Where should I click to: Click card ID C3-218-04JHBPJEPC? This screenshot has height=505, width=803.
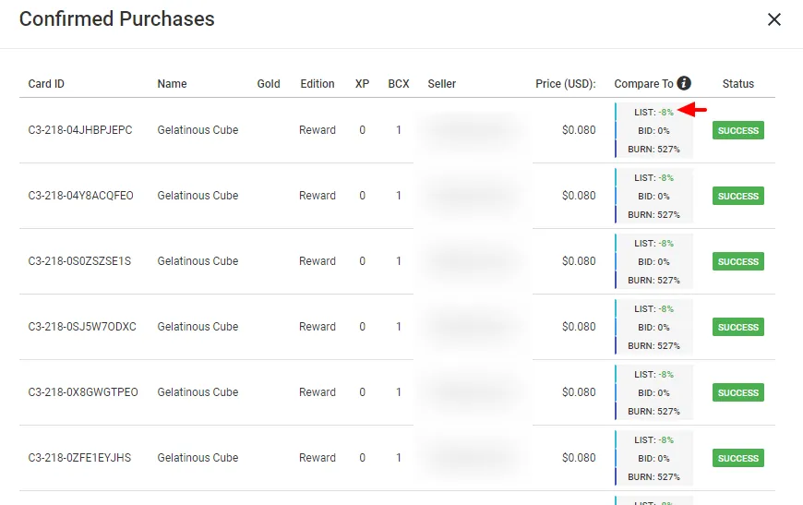(x=80, y=130)
